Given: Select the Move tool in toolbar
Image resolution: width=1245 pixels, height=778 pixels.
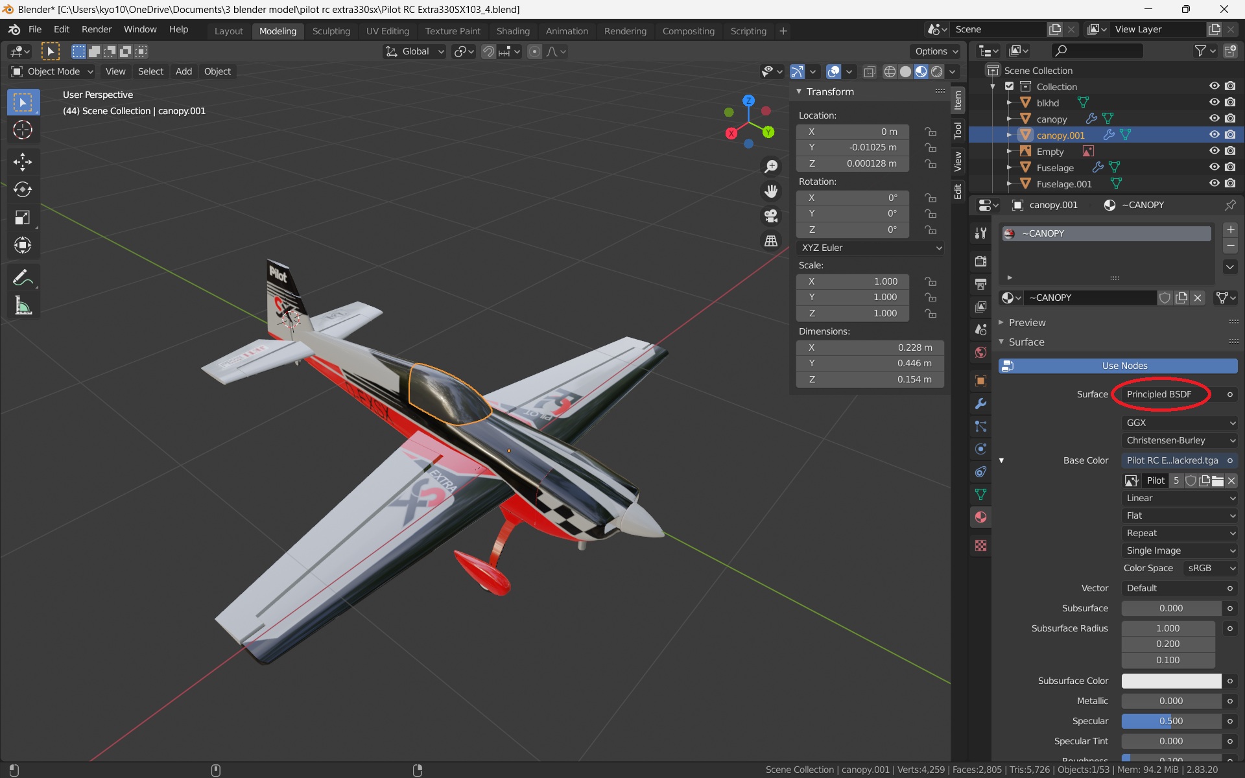Looking at the screenshot, I should tap(23, 161).
